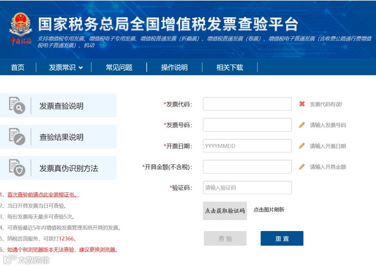Image resolution: width=376 pixels, height=267 pixels.
Task: Focus the 开票日期 YYYYMMDD field
Action: pos(247,146)
